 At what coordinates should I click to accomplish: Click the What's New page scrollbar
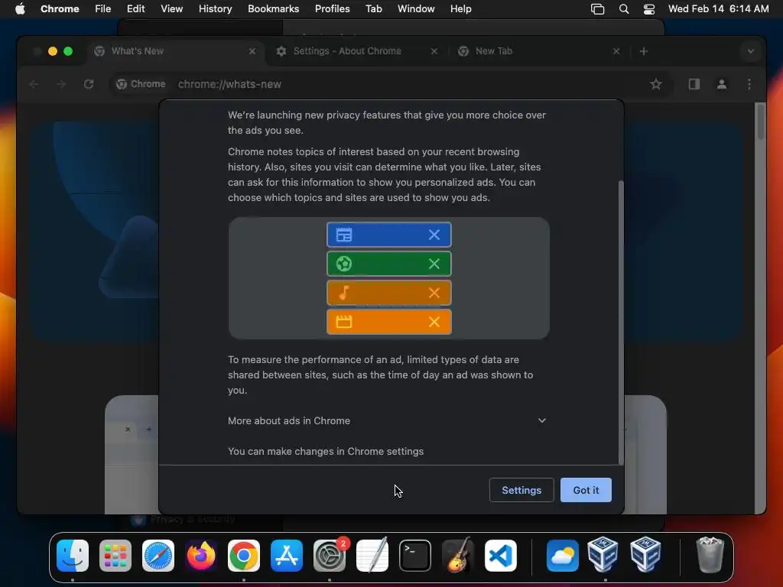[761, 122]
